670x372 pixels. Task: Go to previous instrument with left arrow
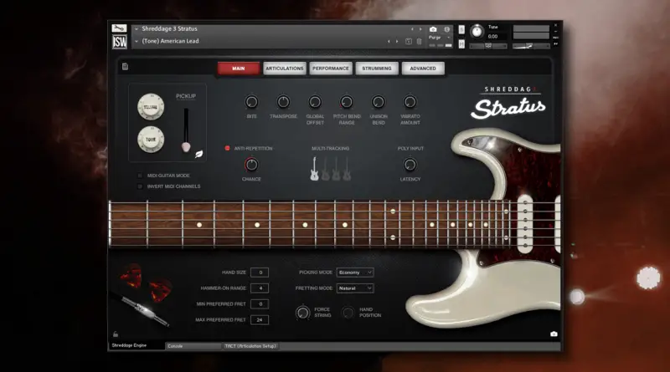412,29
